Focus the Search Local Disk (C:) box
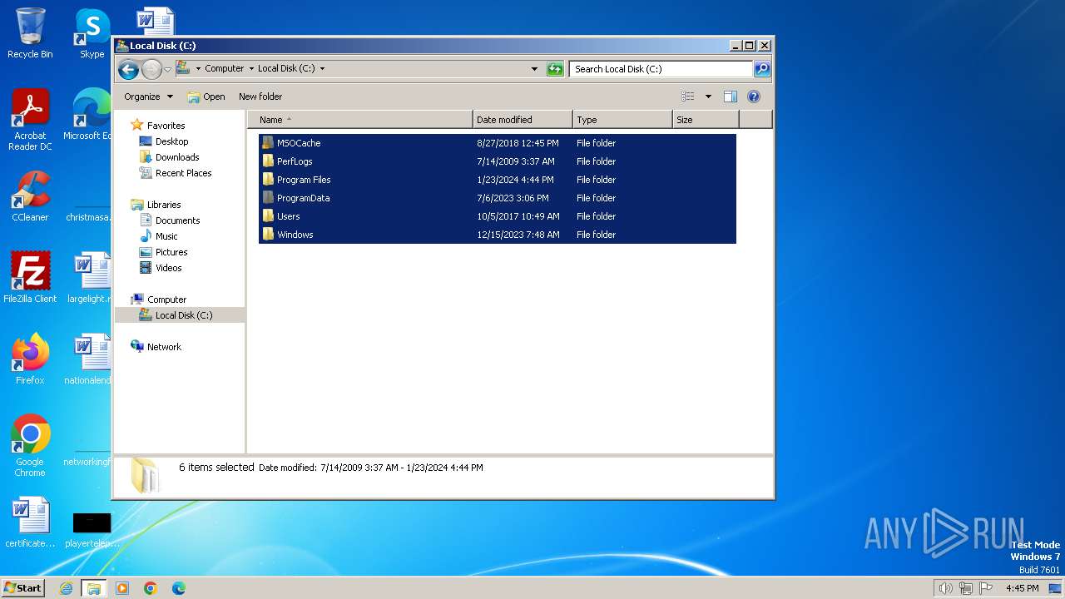Image resolution: width=1065 pixels, height=599 pixels. [x=661, y=69]
